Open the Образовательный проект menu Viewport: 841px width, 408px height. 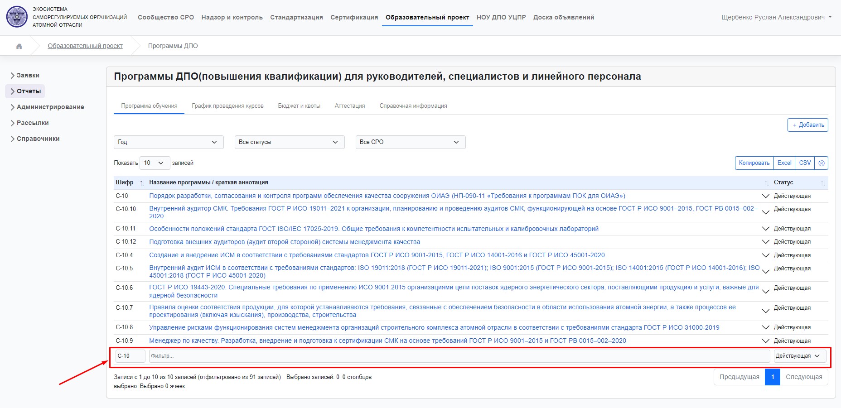[x=427, y=17]
